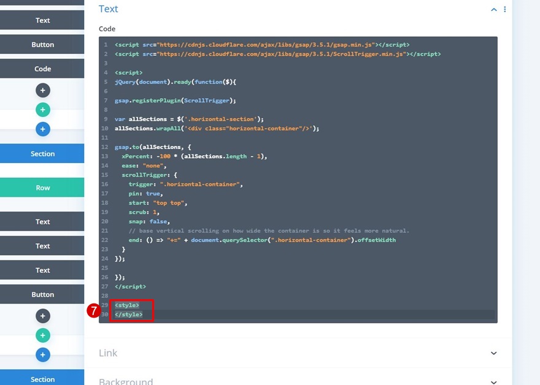Open the three-dot options menu beside Text

coord(505,9)
